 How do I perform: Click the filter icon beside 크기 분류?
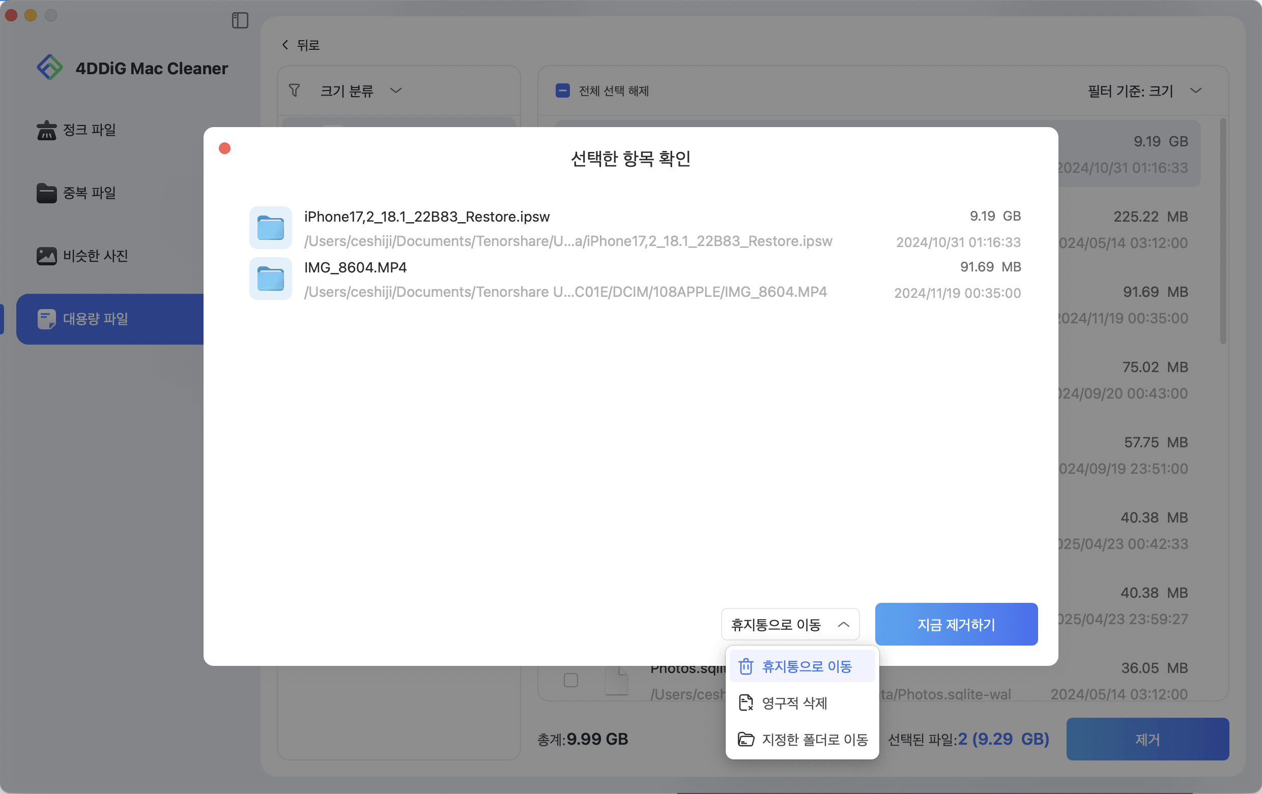click(x=295, y=90)
